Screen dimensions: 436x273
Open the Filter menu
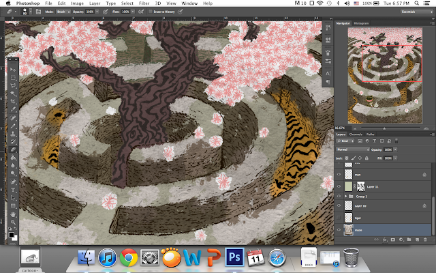tap(144, 3)
